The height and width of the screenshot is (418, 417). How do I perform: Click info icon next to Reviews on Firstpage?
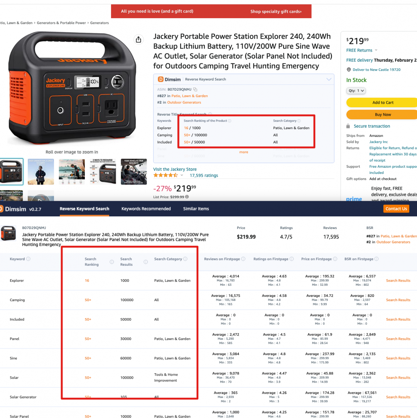[243, 259]
